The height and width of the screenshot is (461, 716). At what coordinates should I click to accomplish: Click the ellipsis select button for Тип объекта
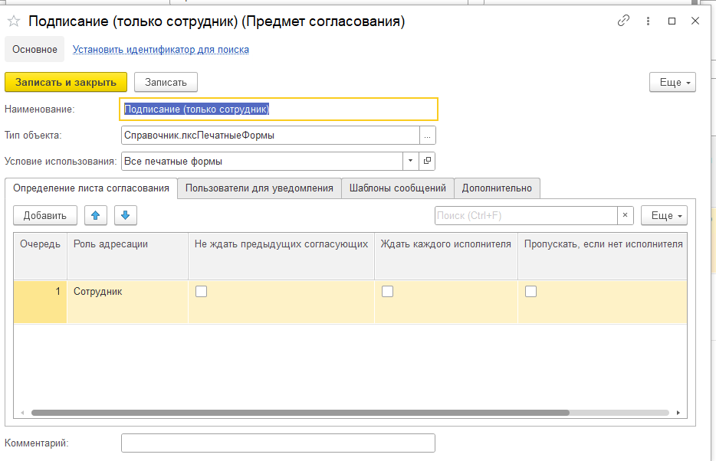[x=428, y=136]
